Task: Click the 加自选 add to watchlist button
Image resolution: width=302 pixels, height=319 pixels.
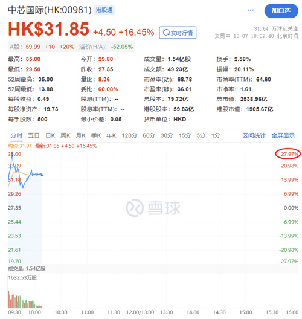Action: (x=281, y=11)
